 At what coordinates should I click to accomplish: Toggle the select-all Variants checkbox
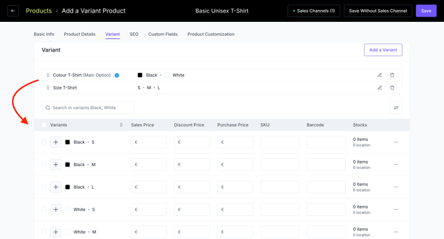(44, 124)
